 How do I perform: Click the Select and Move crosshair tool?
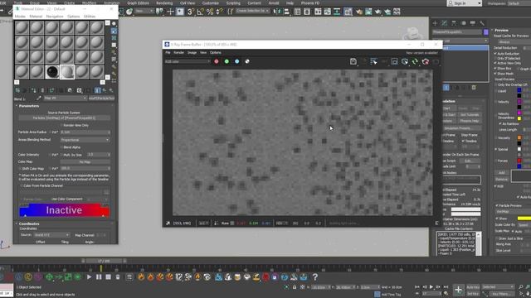click(x=170, y=12)
